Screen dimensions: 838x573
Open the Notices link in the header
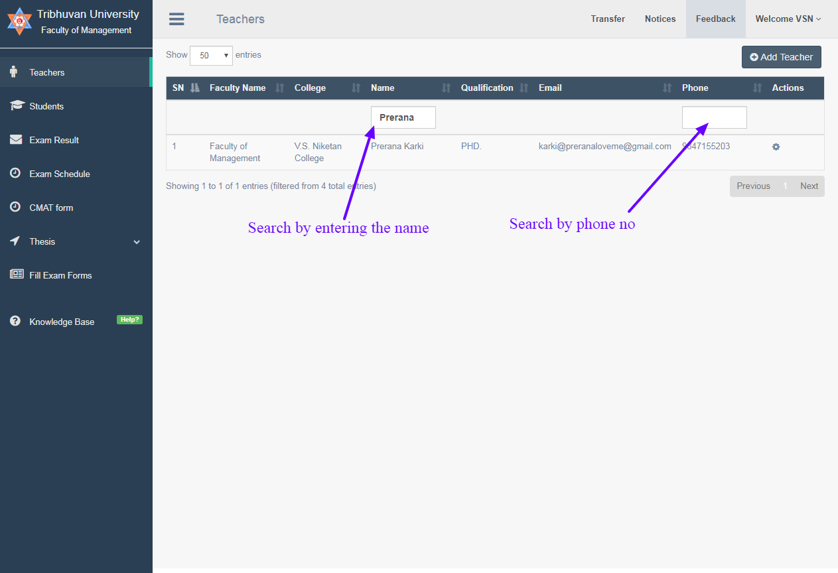tap(660, 19)
